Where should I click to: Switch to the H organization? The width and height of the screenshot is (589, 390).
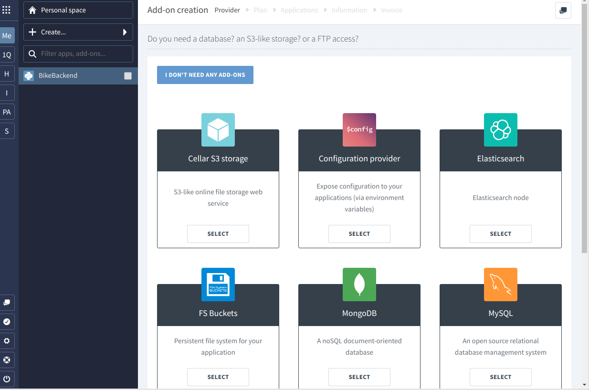(x=7, y=74)
